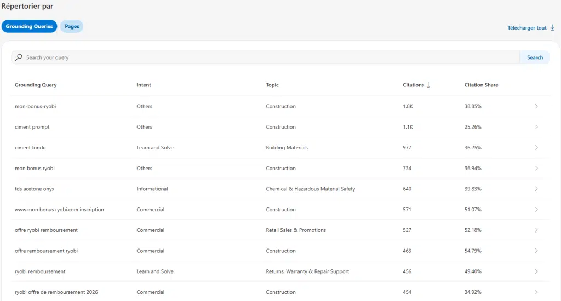Expand the ryobi remboursement row chevron
The width and height of the screenshot is (561, 301).
pyautogui.click(x=536, y=271)
